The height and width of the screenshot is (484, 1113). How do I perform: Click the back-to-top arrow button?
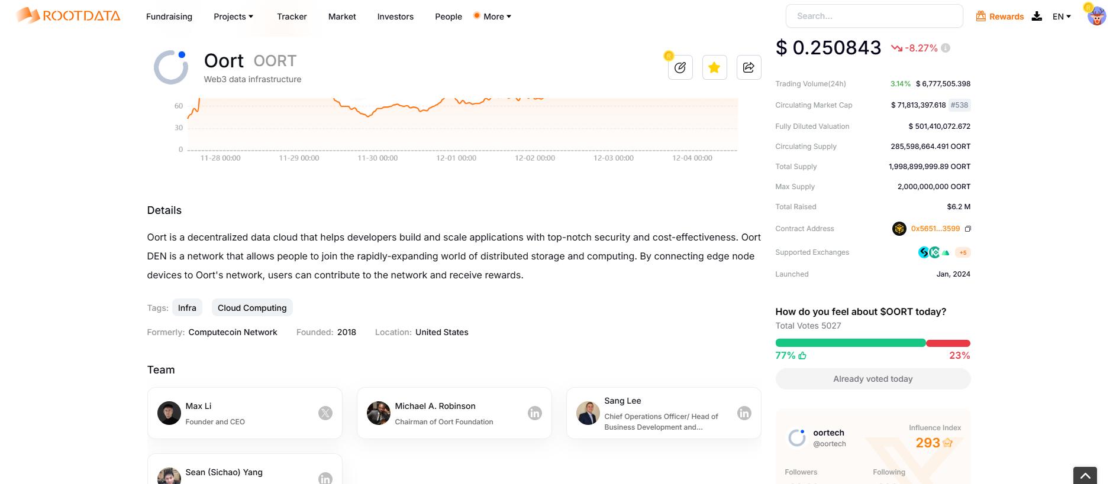pos(1085,475)
